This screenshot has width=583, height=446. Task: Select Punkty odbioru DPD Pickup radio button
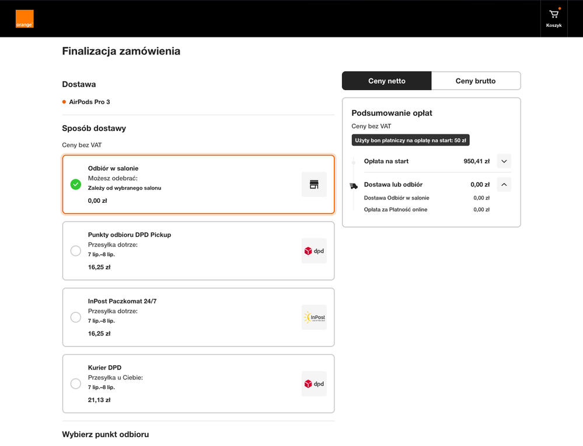76,251
